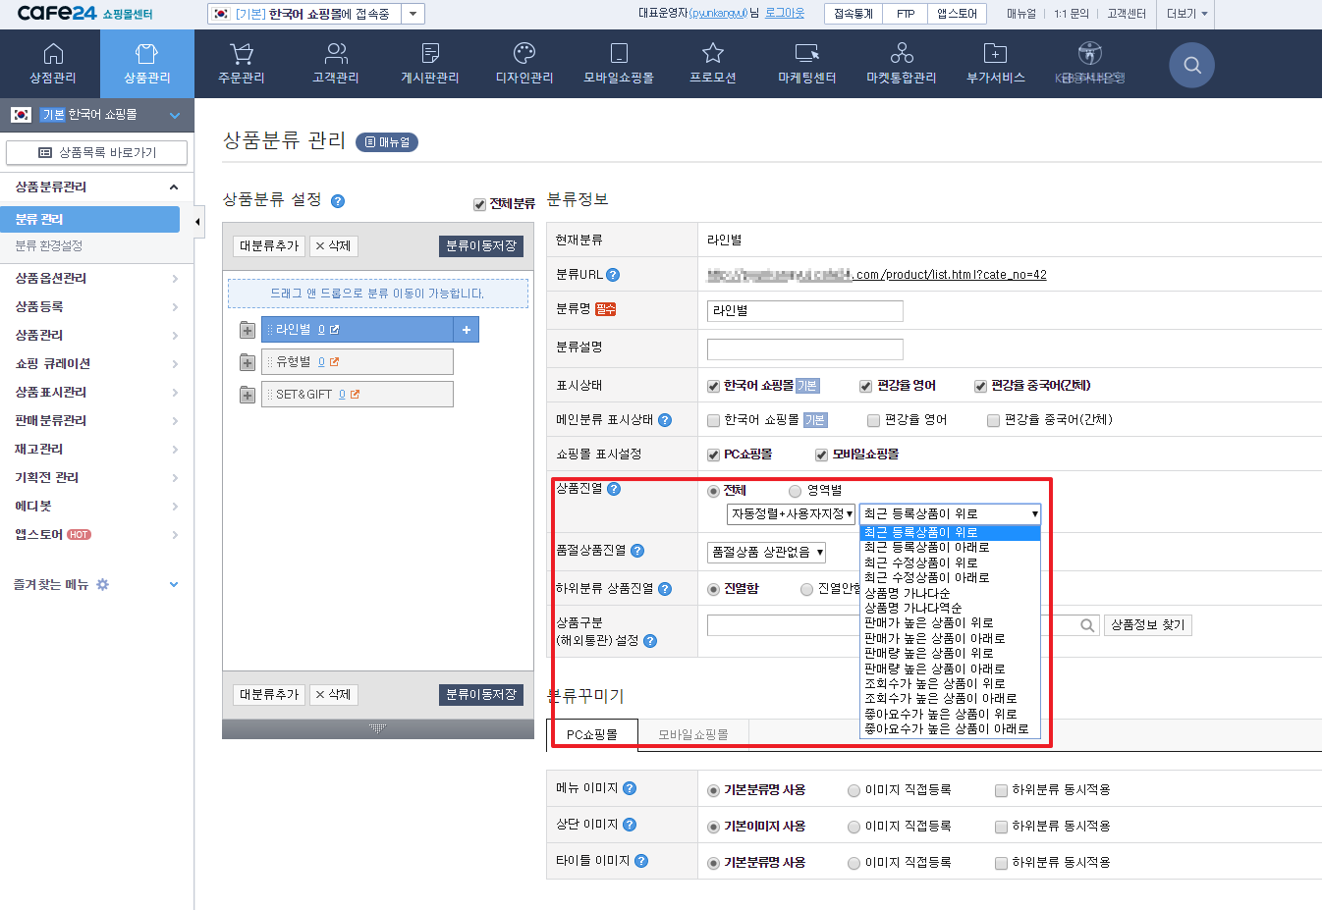This screenshot has height=910, width=1322.
Task: Open 주문관리 from the top navigation
Action: pos(240,63)
